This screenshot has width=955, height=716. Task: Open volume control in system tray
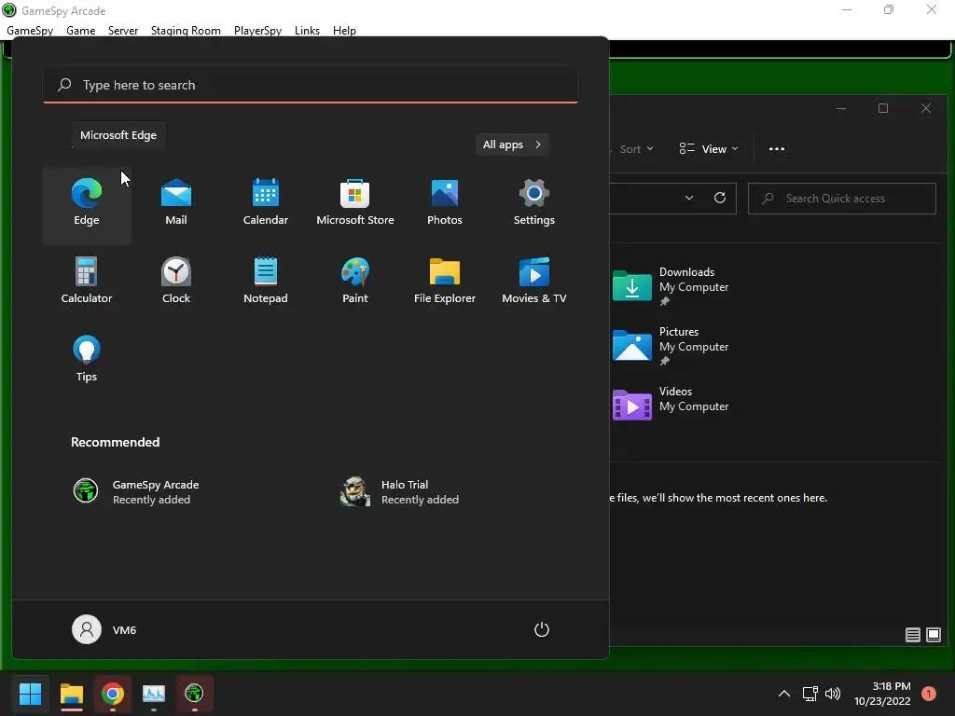[833, 694]
